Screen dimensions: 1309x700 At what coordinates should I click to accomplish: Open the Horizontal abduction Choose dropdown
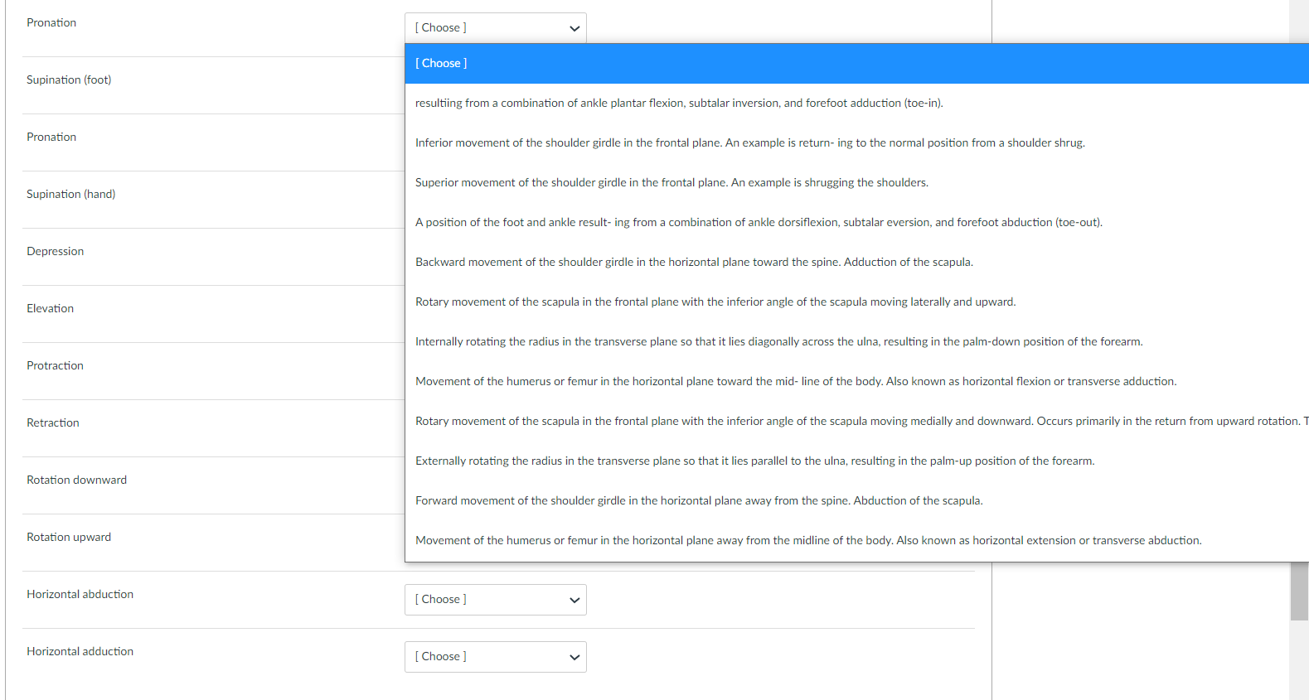tap(495, 600)
